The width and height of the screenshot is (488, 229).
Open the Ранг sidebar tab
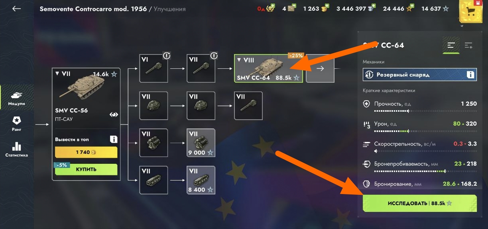17,124
